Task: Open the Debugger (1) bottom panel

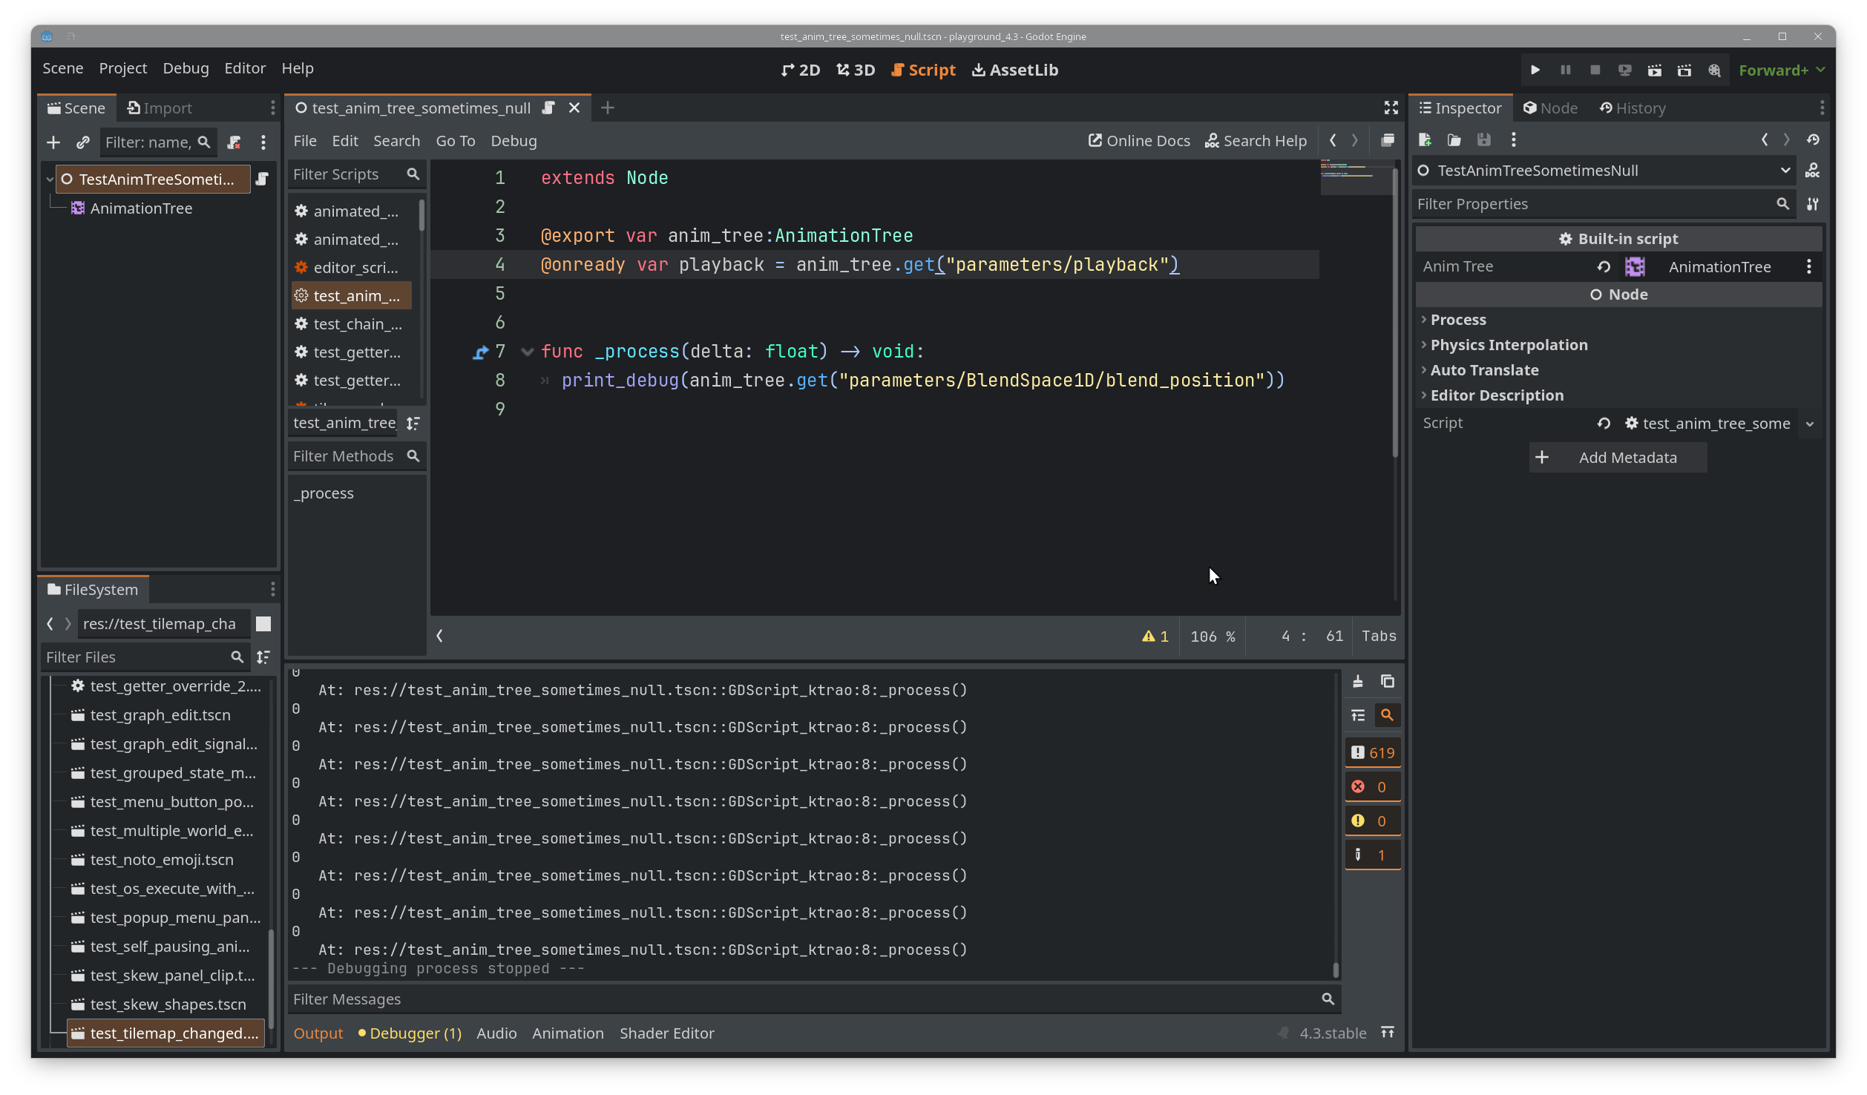Action: coord(410,1033)
